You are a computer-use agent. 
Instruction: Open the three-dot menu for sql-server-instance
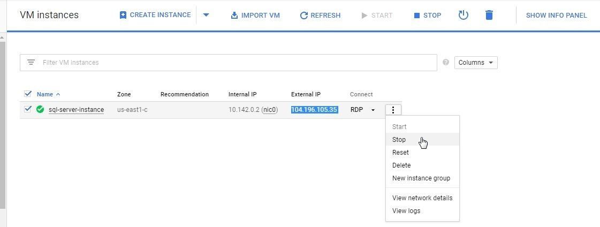click(x=393, y=110)
